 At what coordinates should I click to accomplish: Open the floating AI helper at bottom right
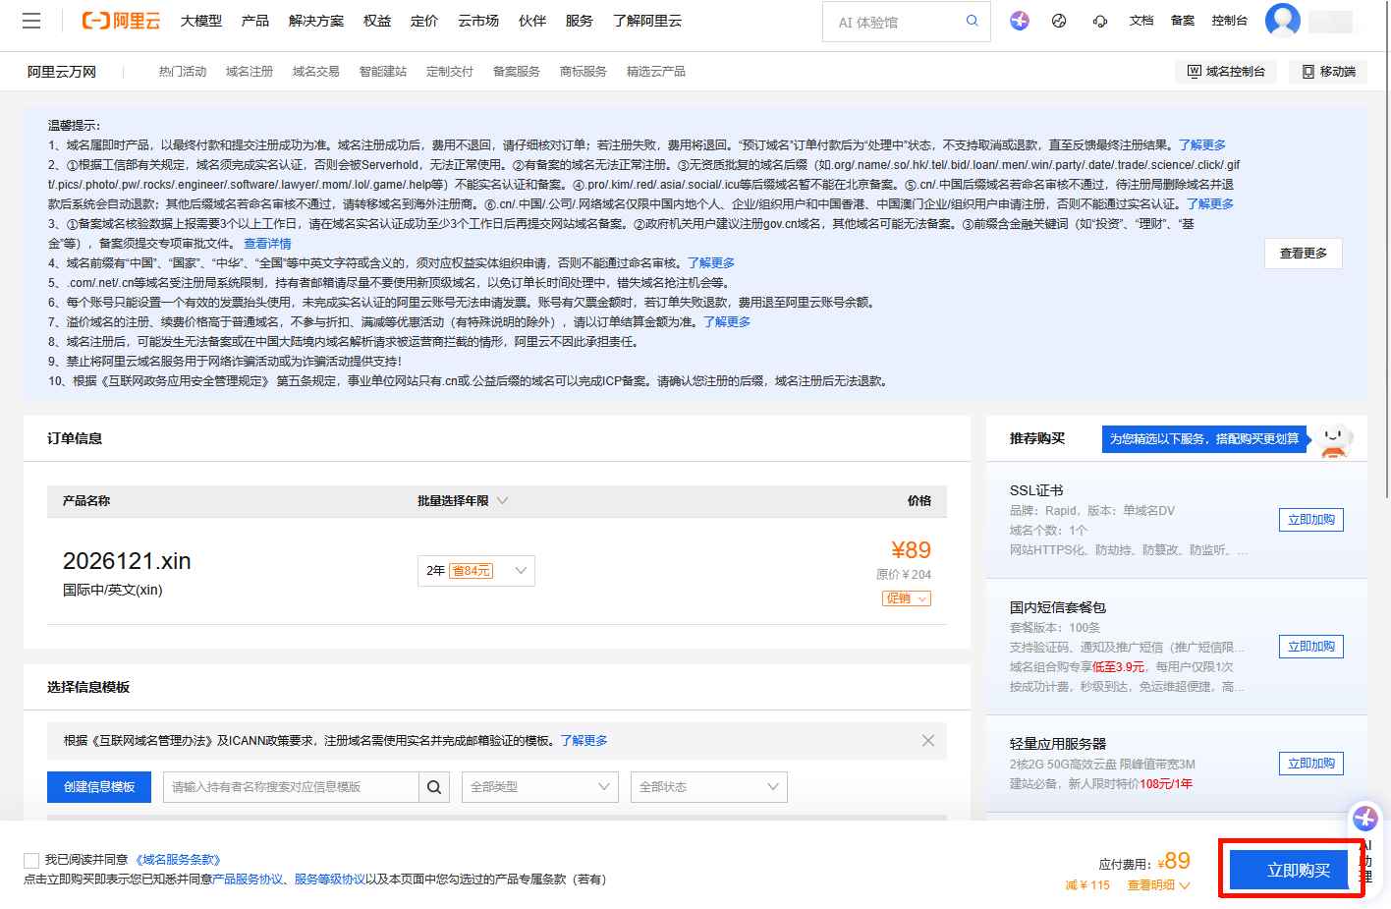click(1364, 818)
